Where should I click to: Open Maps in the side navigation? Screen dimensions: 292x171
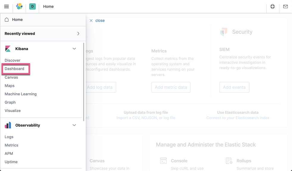click(10, 85)
